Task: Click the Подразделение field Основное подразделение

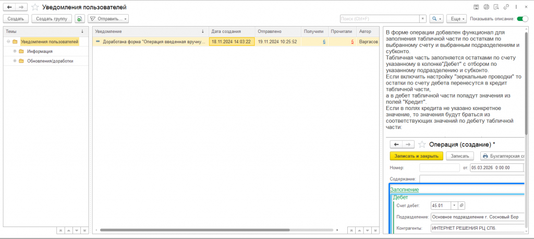Action: point(478,217)
